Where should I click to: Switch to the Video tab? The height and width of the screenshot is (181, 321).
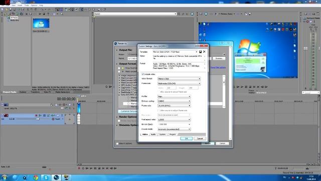[145, 134]
